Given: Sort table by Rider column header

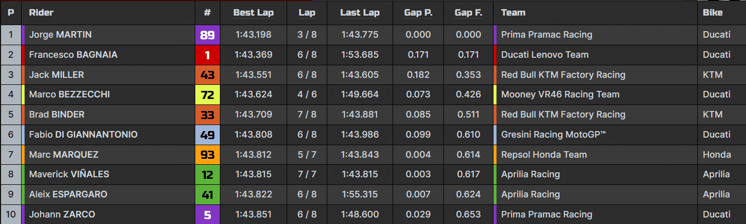Looking at the screenshot, I should 41,13.
